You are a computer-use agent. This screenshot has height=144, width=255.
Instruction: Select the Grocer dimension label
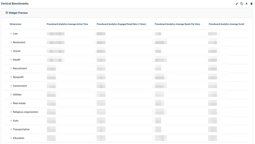(17, 51)
